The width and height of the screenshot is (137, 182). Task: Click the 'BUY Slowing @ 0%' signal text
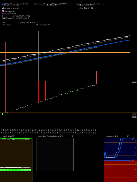click(43, 25)
